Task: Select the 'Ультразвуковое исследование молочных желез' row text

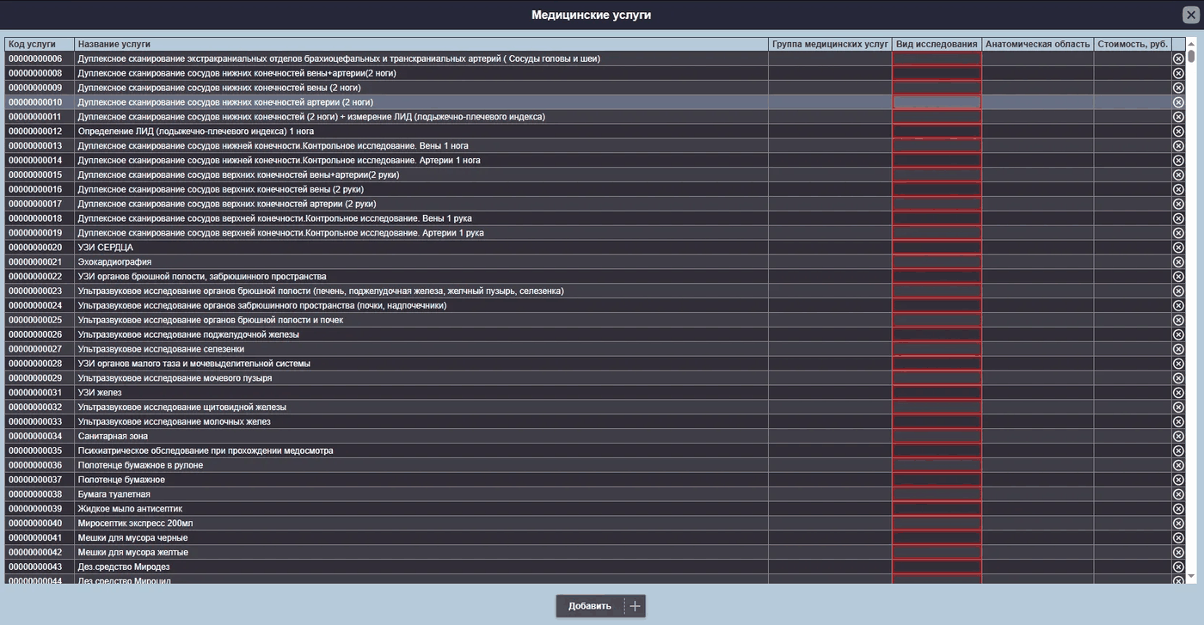Action: 175,422
